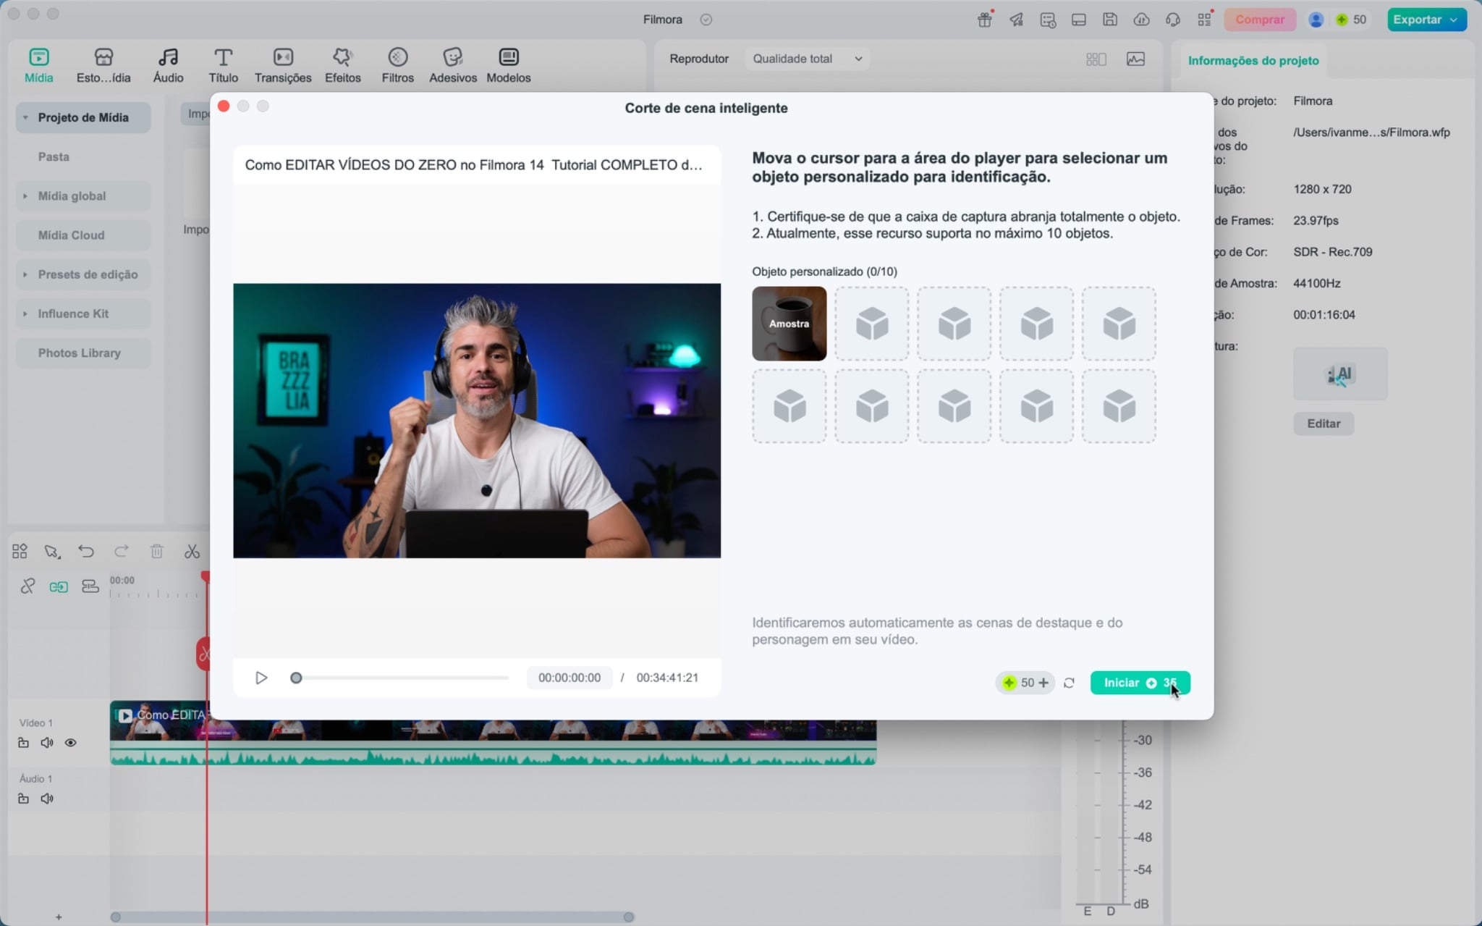Play the video in the dialog
Screen dimensions: 1482x926
(x=261, y=678)
